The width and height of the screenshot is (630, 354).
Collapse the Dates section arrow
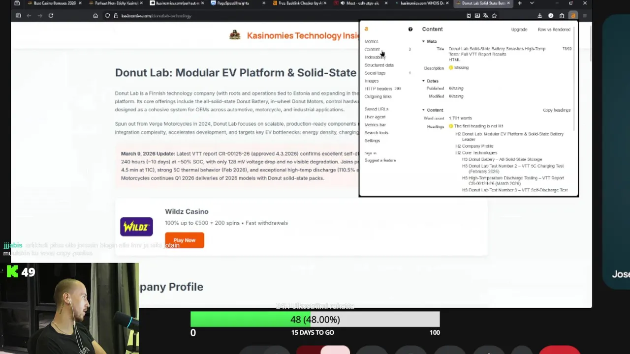(424, 81)
